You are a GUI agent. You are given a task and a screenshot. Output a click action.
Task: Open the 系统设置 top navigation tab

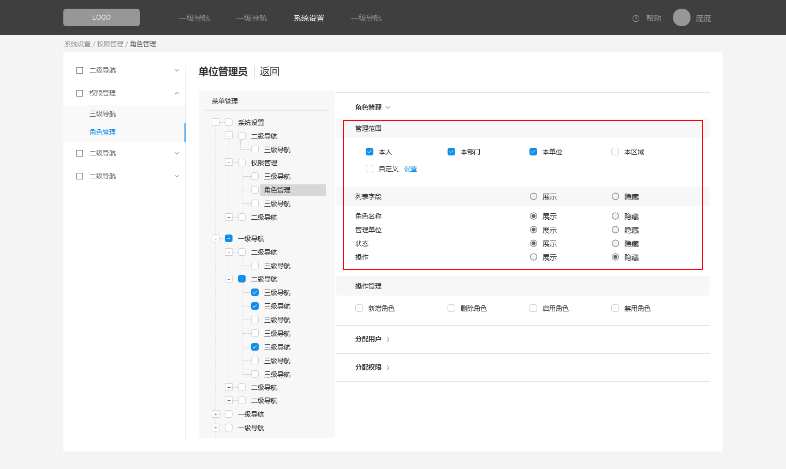309,18
